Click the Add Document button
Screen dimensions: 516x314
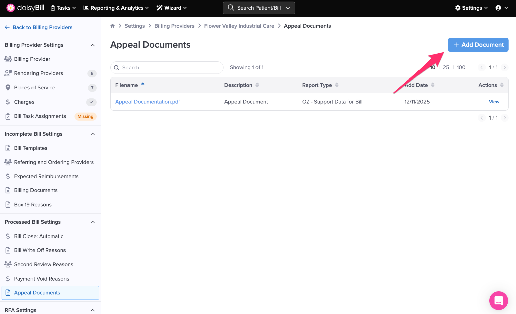pos(478,45)
